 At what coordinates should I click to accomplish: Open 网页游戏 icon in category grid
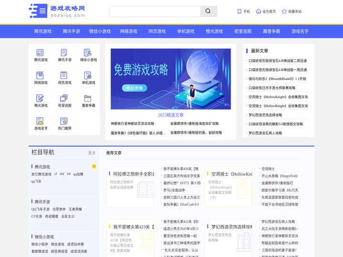[64, 75]
